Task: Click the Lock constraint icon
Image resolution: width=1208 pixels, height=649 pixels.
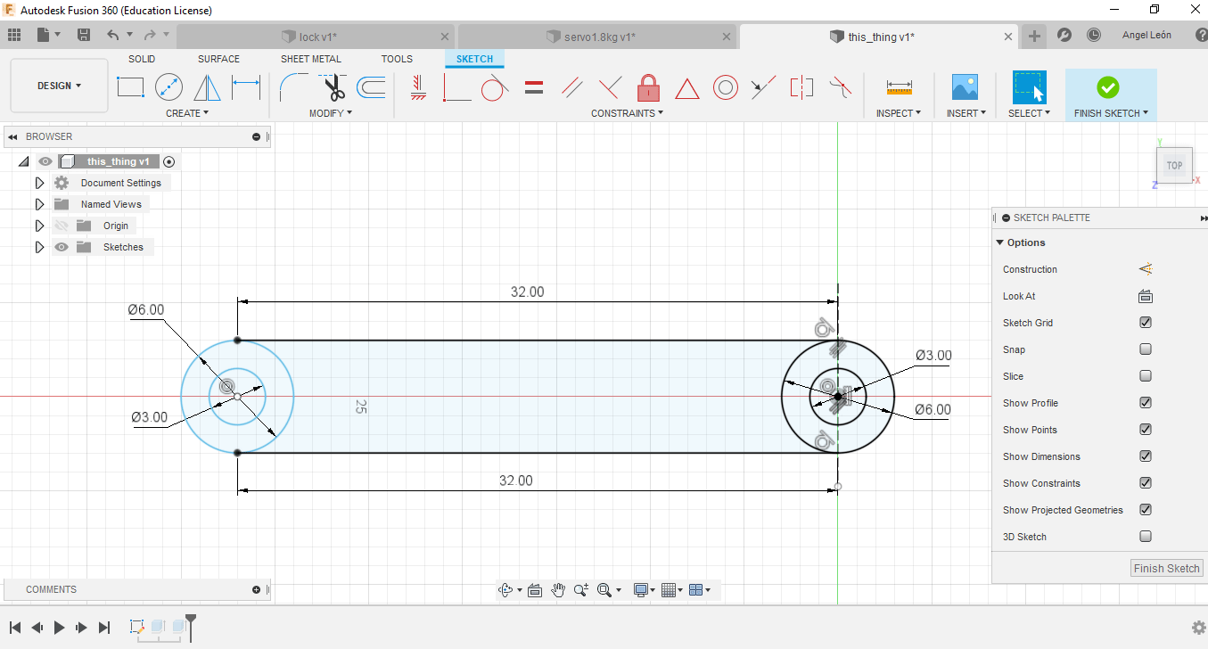Action: (x=648, y=87)
